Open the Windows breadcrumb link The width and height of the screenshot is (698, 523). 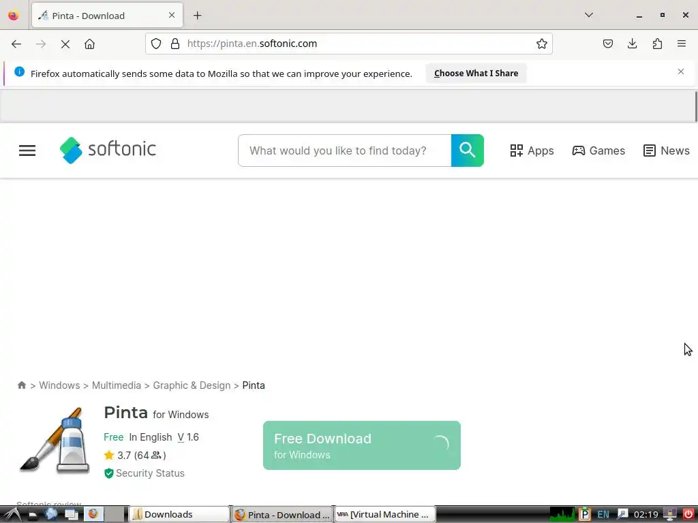(59, 385)
